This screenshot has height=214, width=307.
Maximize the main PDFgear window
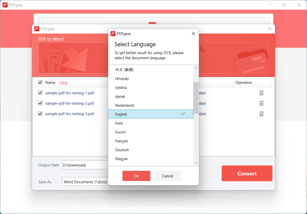pos(284,5)
